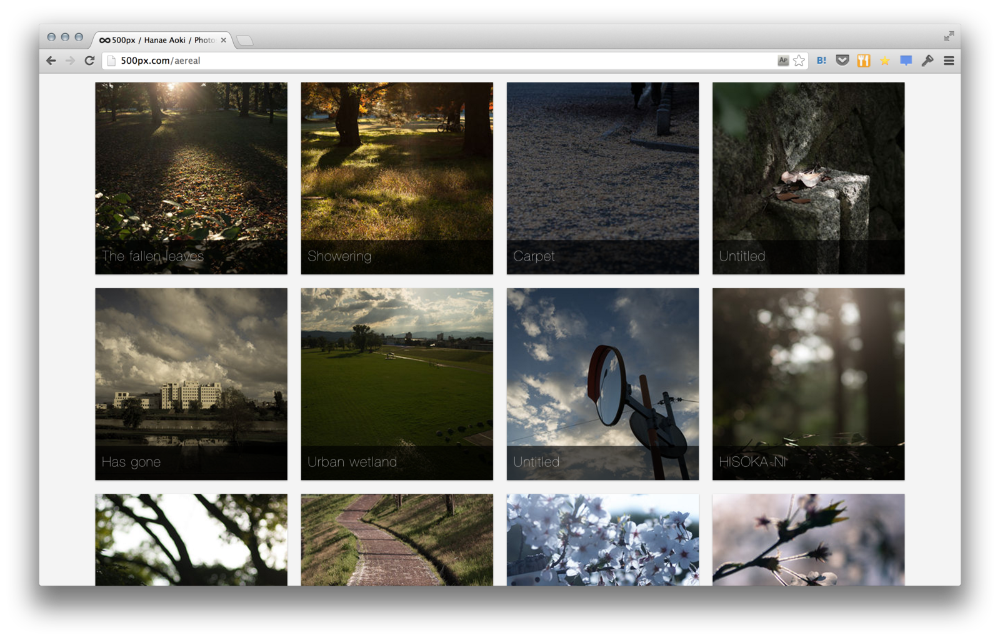Open the Urban wetland photo

click(x=397, y=384)
